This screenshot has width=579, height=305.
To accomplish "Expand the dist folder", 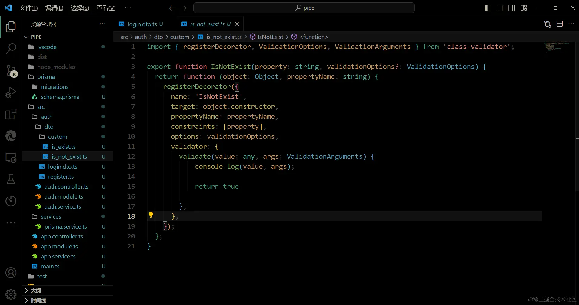I will (67, 57).
